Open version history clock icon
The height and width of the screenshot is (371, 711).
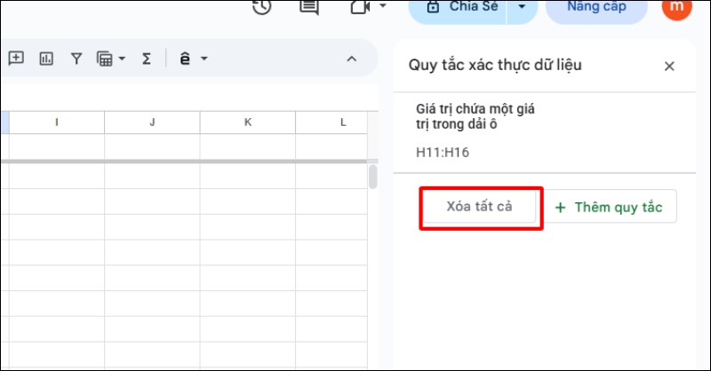point(262,6)
